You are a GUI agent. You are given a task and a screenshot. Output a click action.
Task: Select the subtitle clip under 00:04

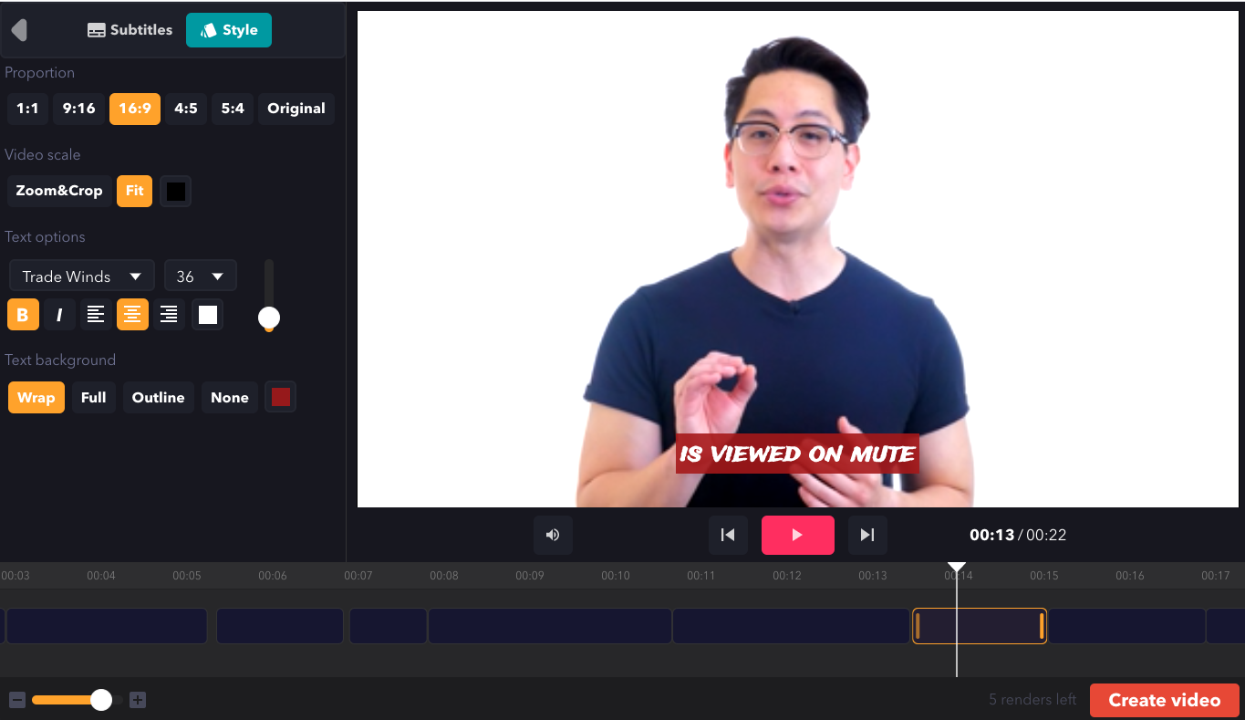click(107, 626)
